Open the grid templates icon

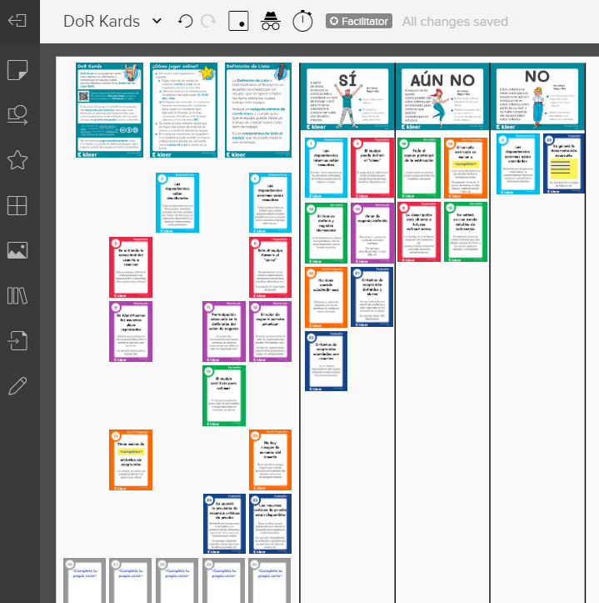tap(17, 205)
